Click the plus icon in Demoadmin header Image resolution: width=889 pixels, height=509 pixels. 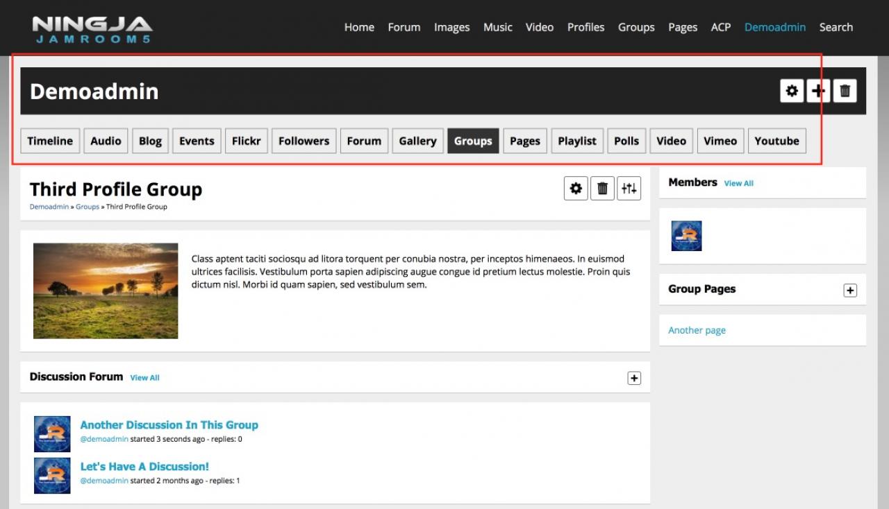pyautogui.click(x=818, y=91)
